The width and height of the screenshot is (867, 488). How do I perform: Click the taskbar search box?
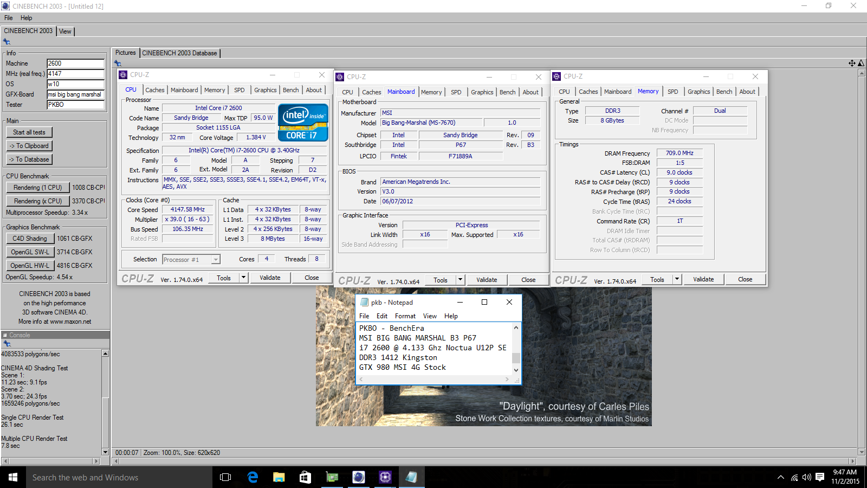119,477
